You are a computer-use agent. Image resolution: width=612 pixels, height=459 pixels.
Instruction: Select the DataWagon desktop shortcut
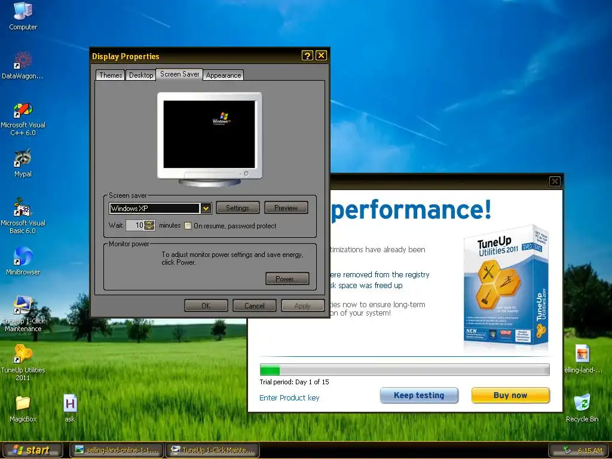pos(23,65)
